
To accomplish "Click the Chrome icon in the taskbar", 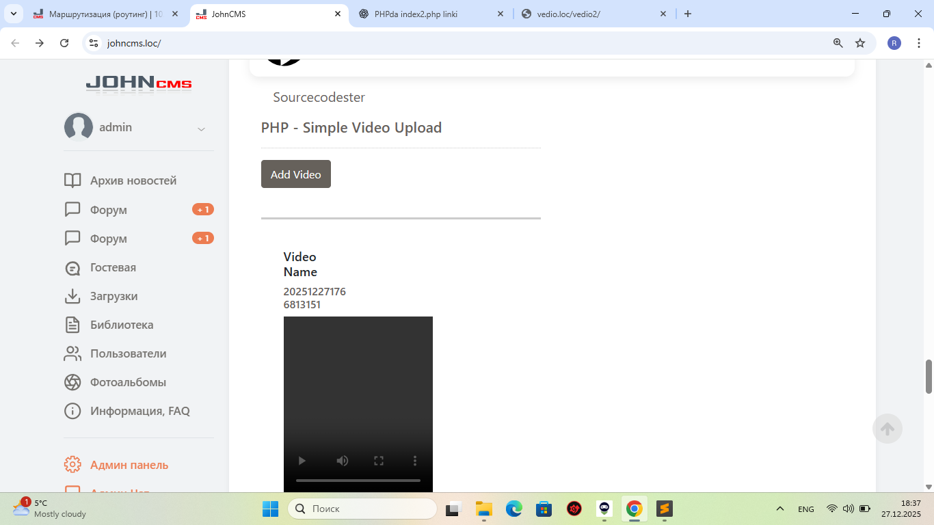I will [635, 509].
